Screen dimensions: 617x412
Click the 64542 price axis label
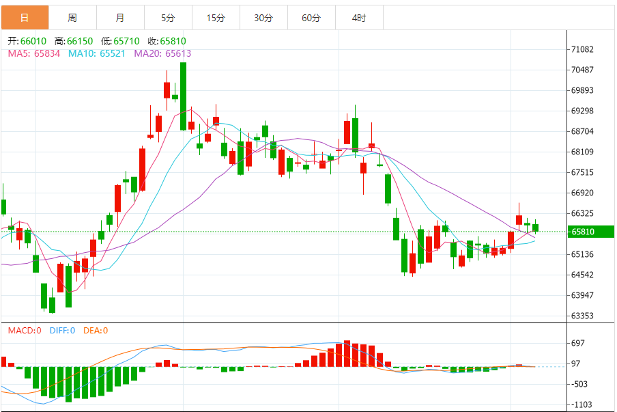582,275
